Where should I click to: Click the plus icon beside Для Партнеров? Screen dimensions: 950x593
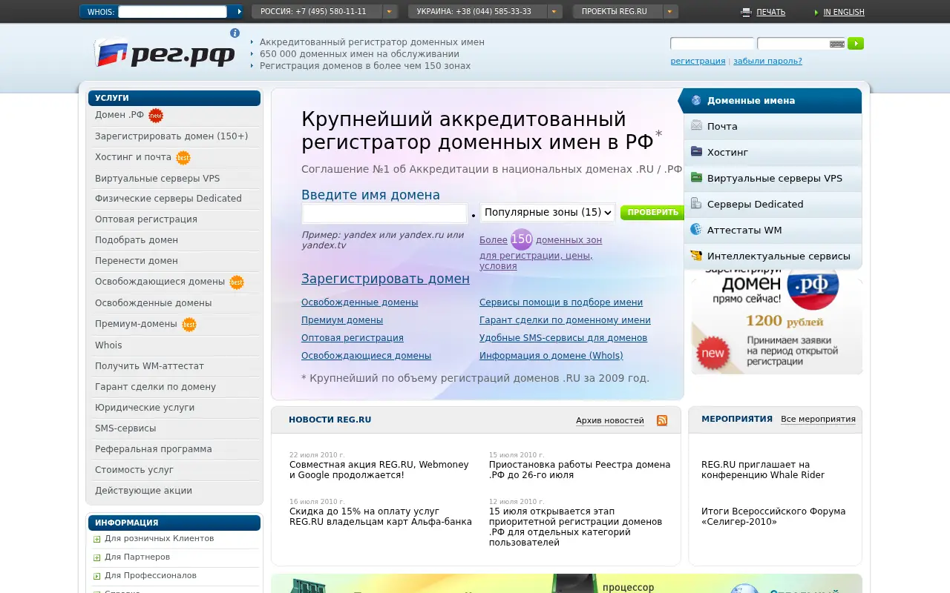click(x=97, y=557)
